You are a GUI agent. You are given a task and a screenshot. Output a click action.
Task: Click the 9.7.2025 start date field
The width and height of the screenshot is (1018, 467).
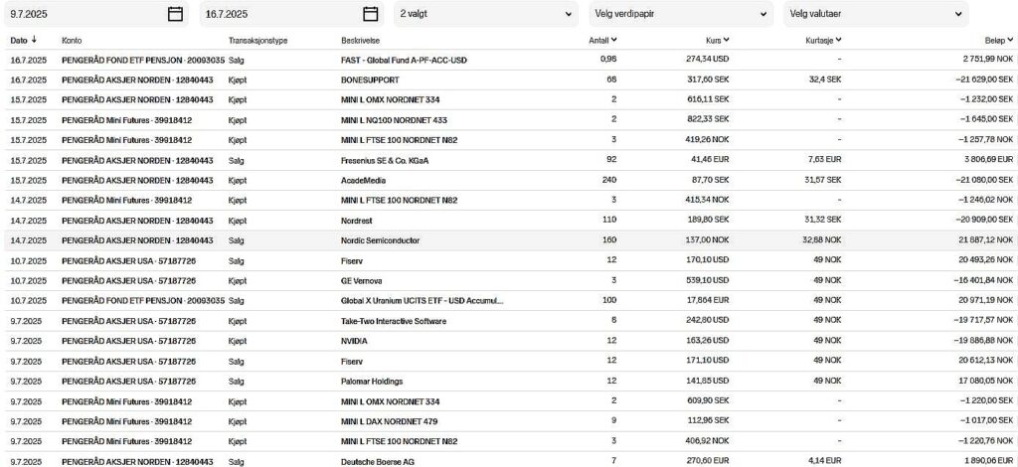(94, 14)
